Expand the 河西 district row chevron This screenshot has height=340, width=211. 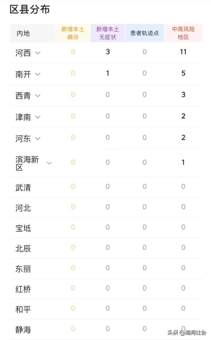38,53
